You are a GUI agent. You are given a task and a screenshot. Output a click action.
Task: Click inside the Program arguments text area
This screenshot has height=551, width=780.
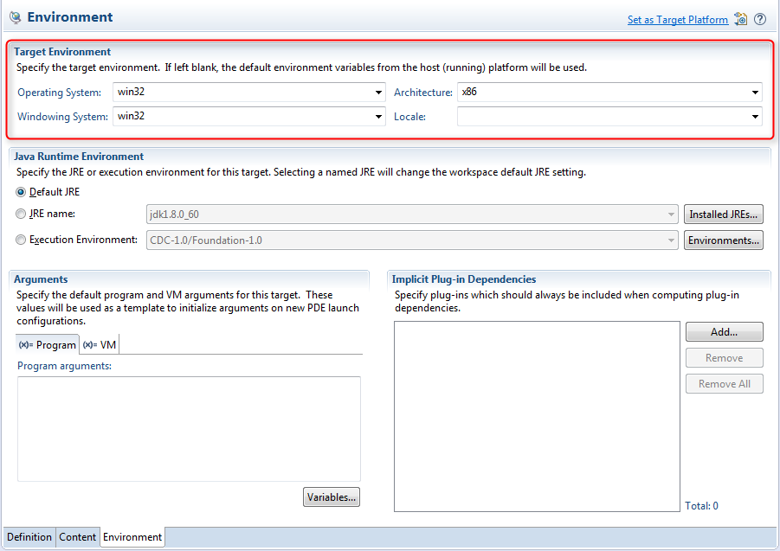click(x=189, y=429)
